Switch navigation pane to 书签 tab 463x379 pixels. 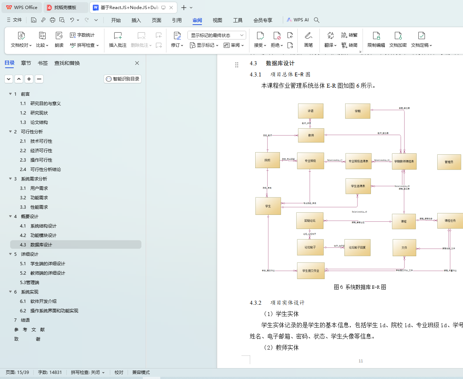point(43,63)
